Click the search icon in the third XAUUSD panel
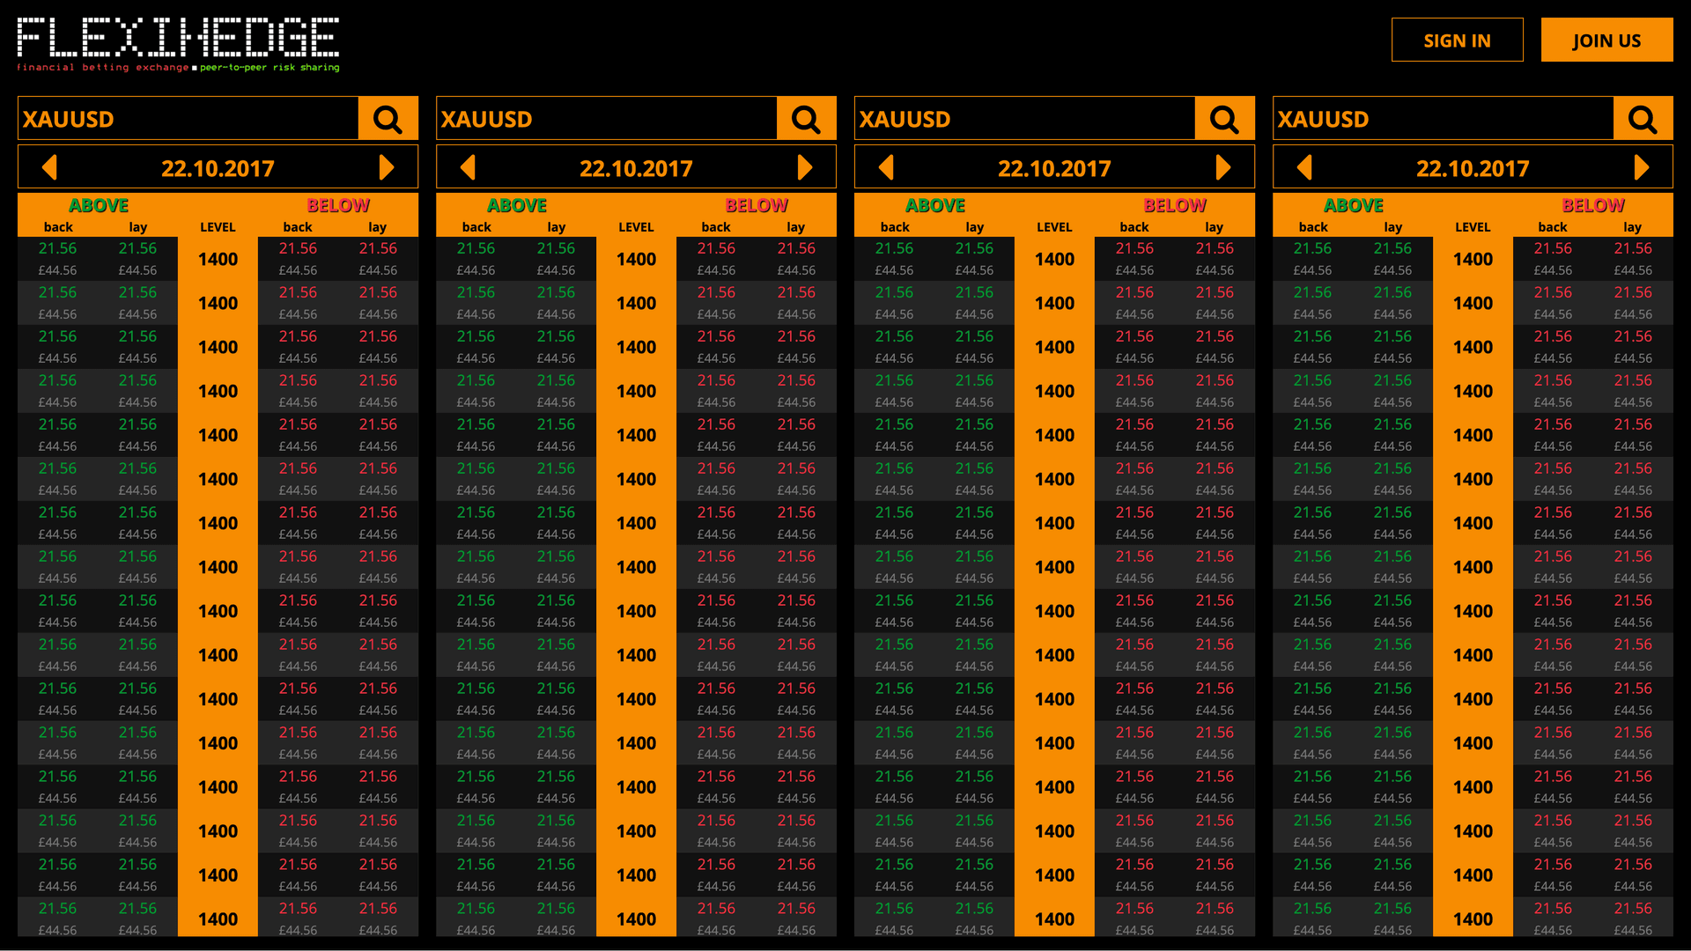Screen dimensions: 1691x951 pos(1224,119)
